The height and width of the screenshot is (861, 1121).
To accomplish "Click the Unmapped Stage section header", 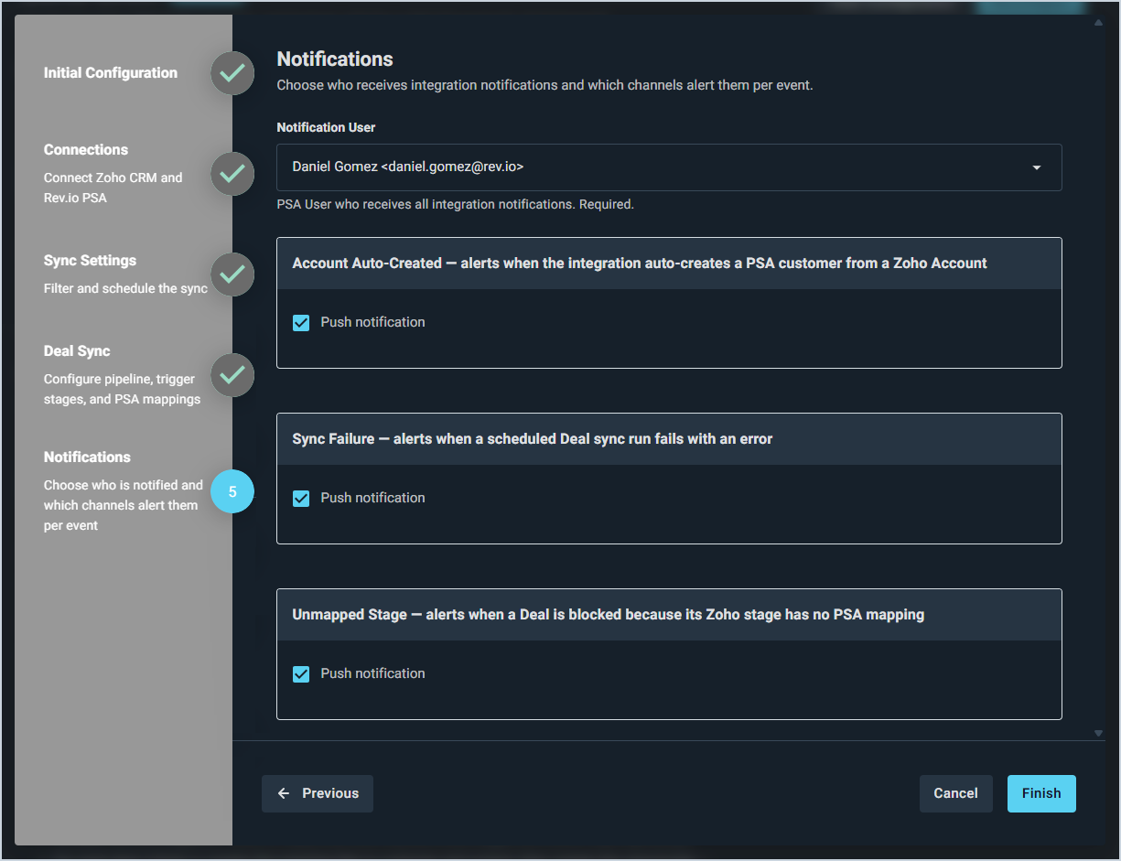I will point(669,615).
